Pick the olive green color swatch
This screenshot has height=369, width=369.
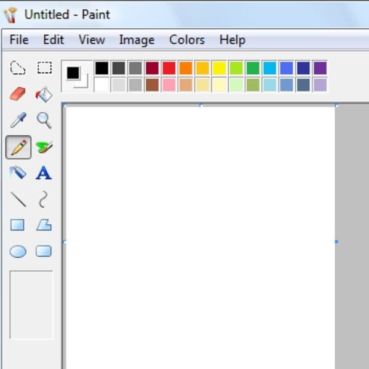click(253, 85)
